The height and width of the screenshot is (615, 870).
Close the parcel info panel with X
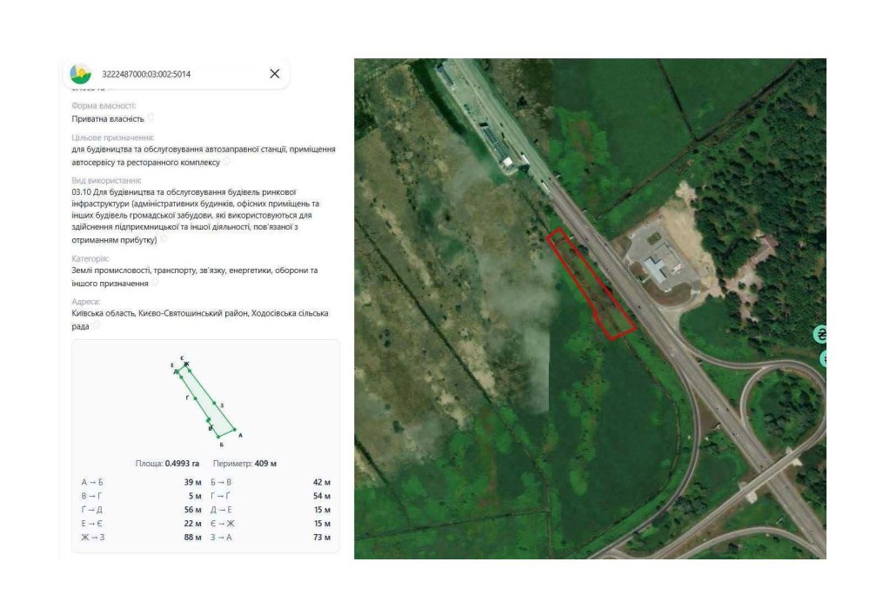pos(274,74)
